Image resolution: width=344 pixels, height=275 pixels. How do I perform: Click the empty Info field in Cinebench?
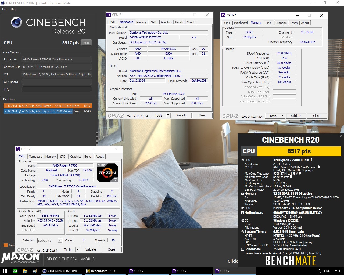click(x=57, y=89)
